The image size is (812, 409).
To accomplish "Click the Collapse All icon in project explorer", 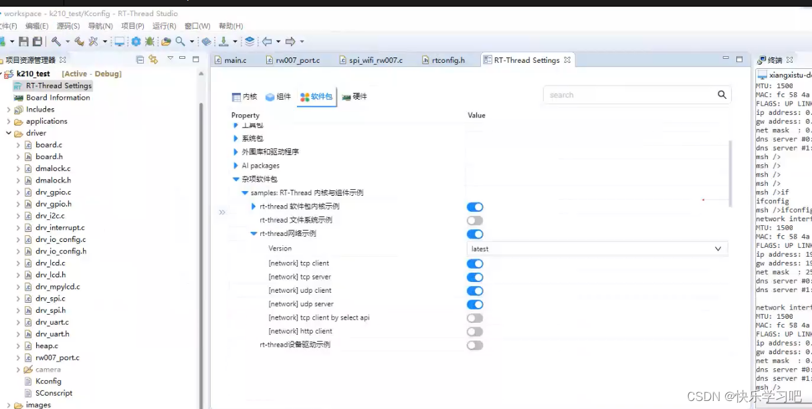I will (x=140, y=59).
